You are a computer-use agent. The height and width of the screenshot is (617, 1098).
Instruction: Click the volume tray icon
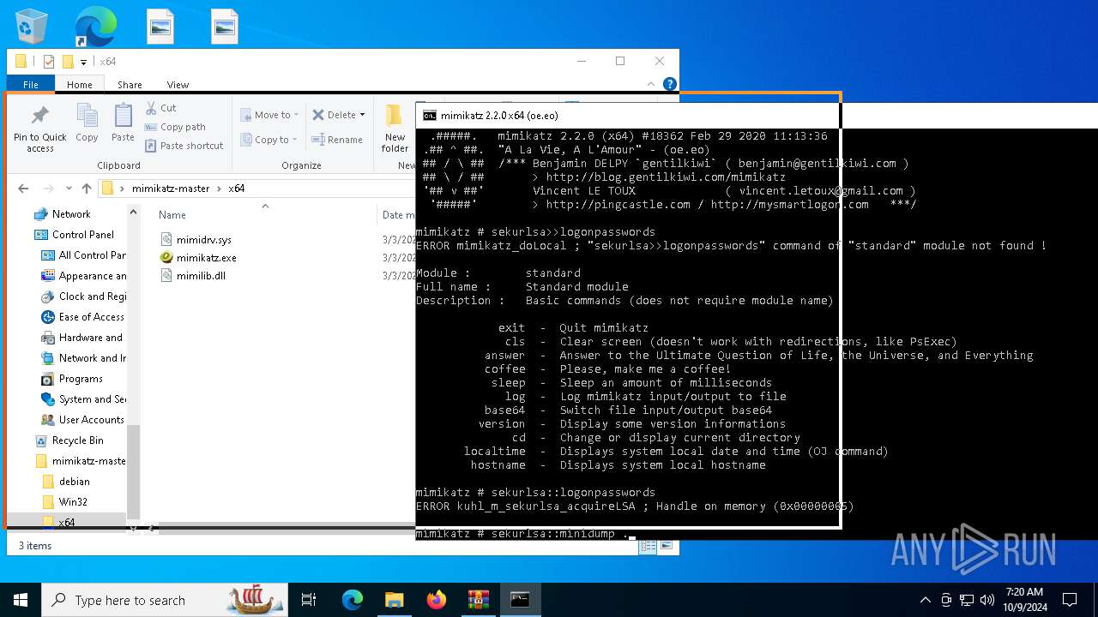click(986, 600)
